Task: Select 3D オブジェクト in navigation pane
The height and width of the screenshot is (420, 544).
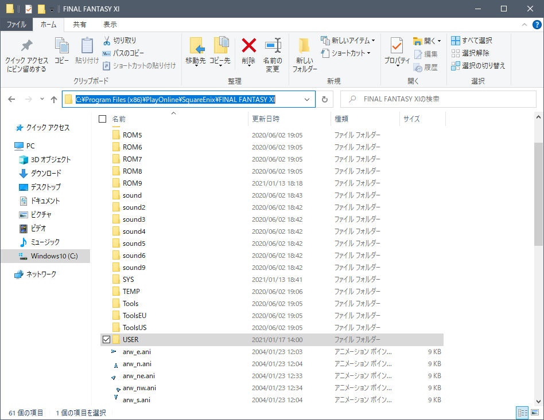Action: tap(45, 159)
